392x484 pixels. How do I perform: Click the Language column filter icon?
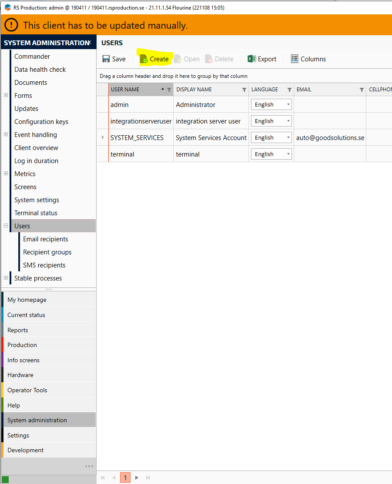pyautogui.click(x=289, y=90)
